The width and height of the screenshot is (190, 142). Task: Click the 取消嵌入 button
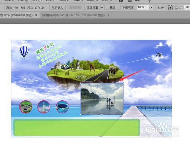57,8
